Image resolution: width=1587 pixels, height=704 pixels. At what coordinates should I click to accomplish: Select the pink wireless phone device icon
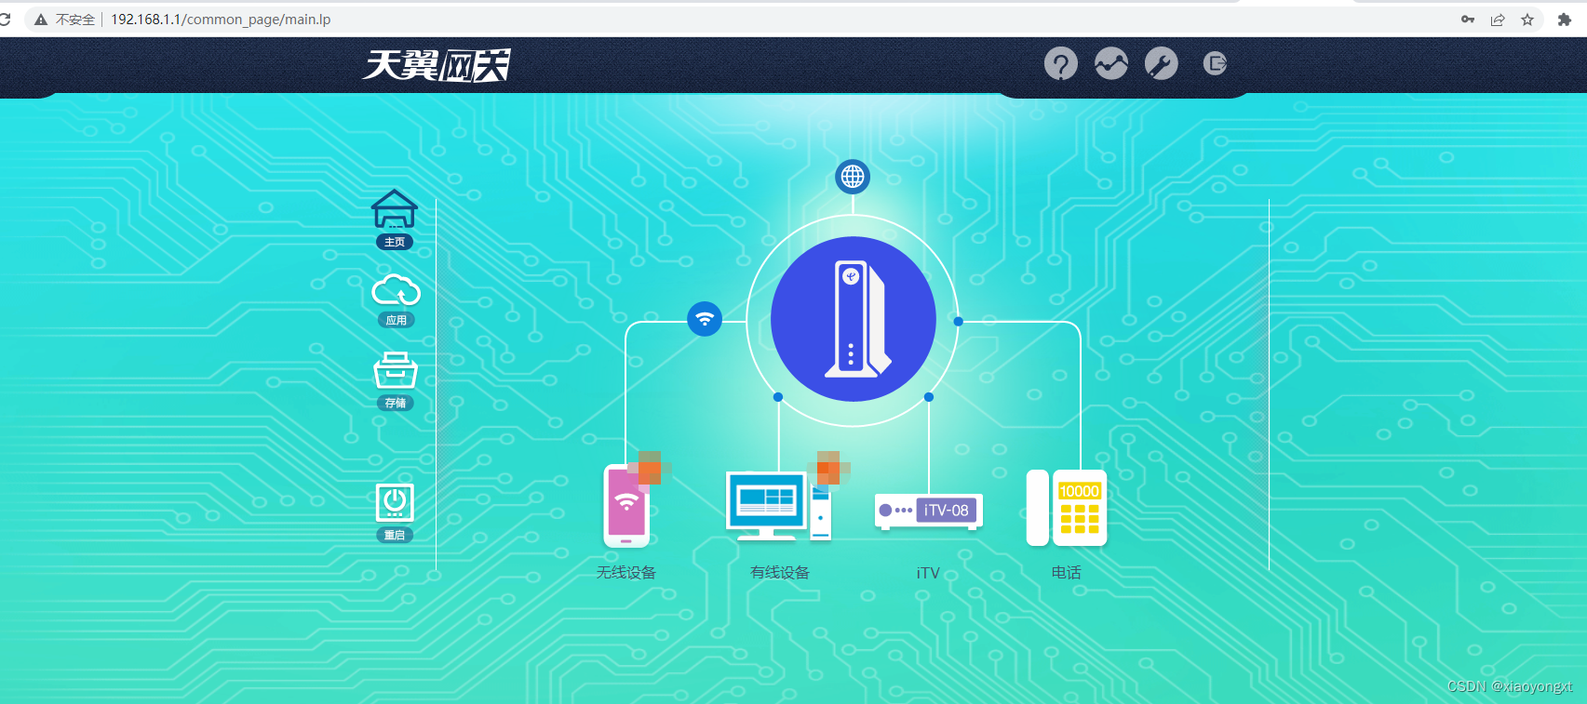[x=626, y=506]
